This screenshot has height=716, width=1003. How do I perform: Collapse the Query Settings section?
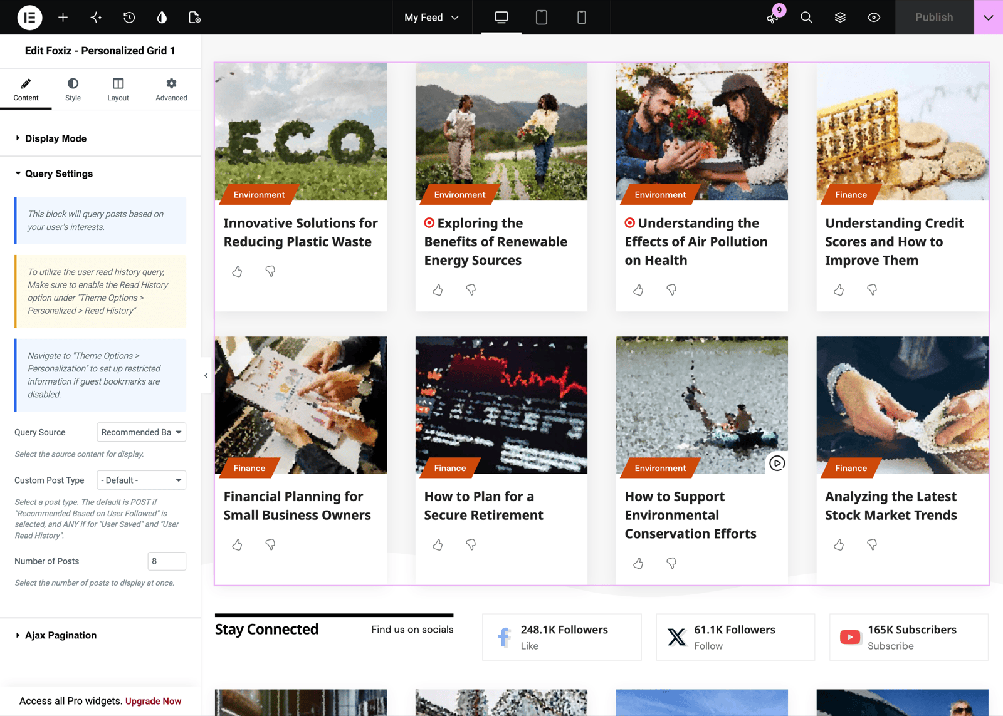click(100, 174)
